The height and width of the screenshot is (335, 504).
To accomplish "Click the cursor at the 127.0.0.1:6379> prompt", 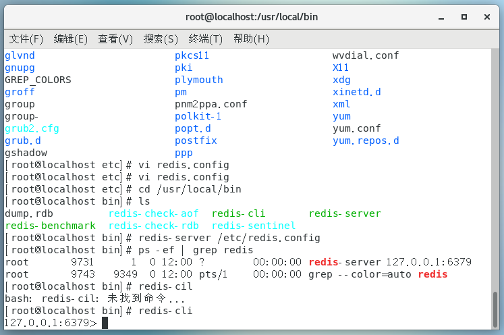I will (105, 323).
